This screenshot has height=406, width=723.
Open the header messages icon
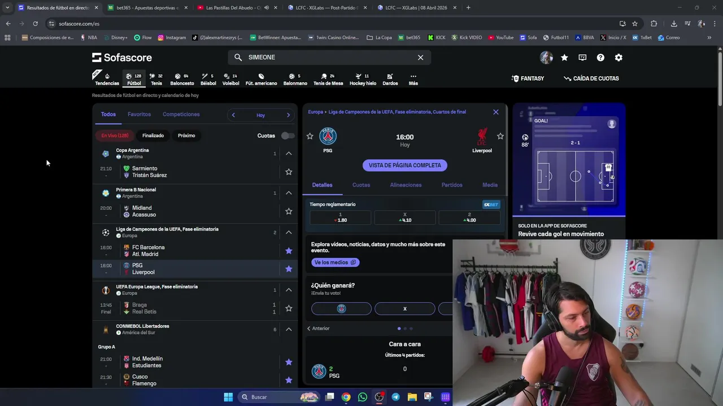(582, 58)
